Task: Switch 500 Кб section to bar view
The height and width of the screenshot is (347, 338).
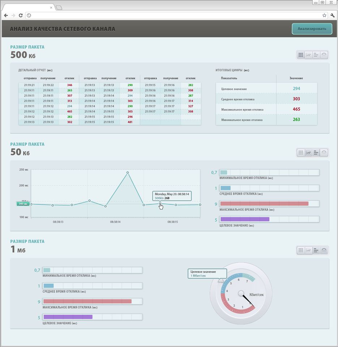Action: (316, 55)
